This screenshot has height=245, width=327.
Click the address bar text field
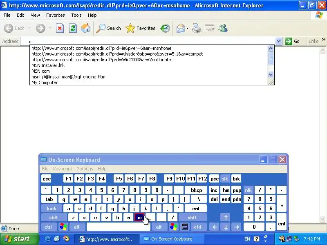tap(148, 42)
